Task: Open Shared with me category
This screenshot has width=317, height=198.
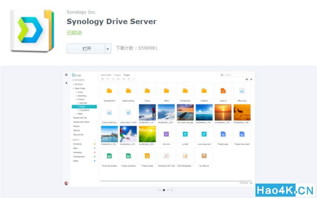Action: point(80,118)
